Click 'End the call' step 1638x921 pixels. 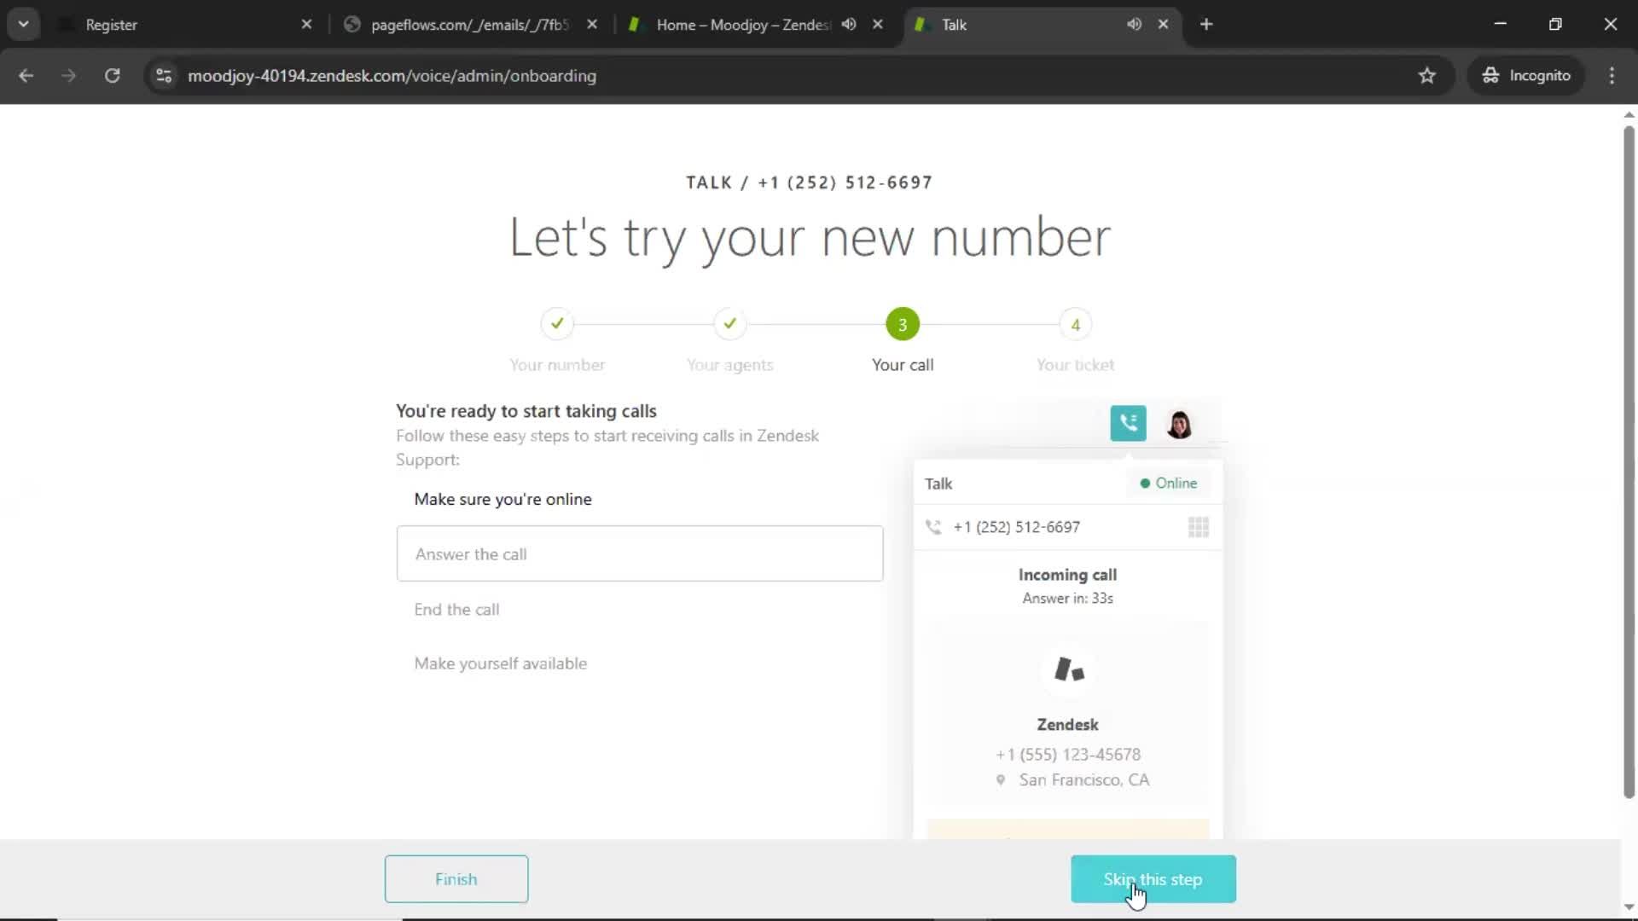pos(456,610)
